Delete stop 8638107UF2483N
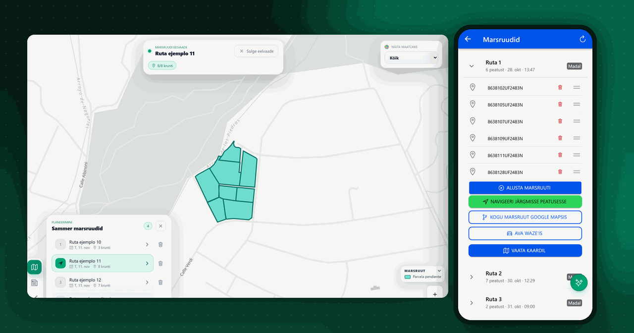The width and height of the screenshot is (634, 333). (560, 121)
